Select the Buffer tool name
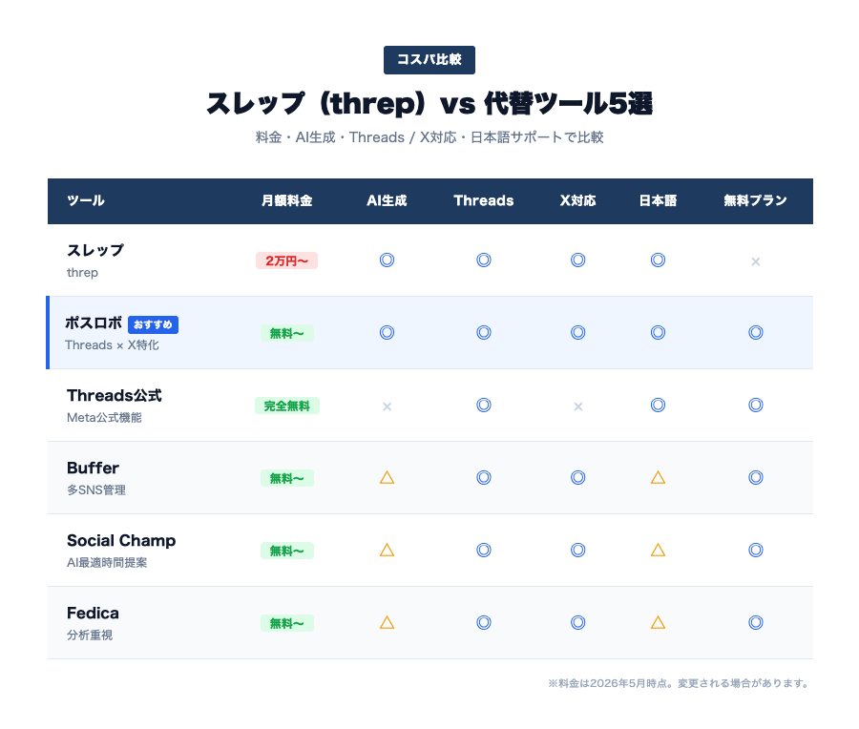 [93, 468]
